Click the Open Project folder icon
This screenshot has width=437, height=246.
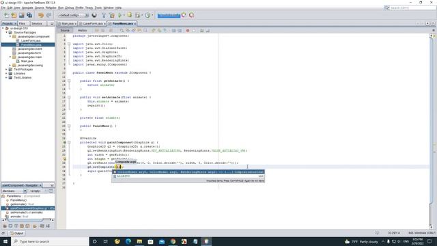point(21,15)
